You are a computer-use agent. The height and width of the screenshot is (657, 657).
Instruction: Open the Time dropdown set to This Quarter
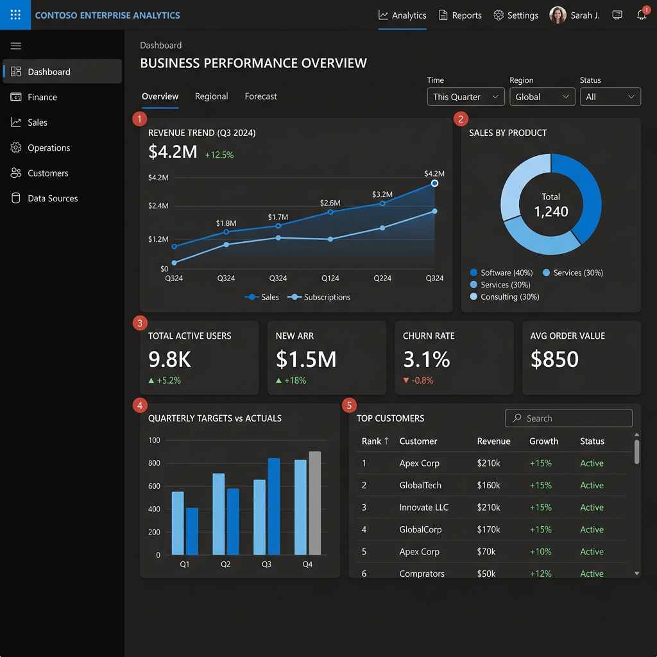coord(466,97)
